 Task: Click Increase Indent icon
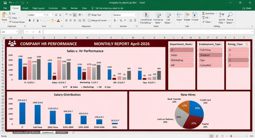point(84,20)
